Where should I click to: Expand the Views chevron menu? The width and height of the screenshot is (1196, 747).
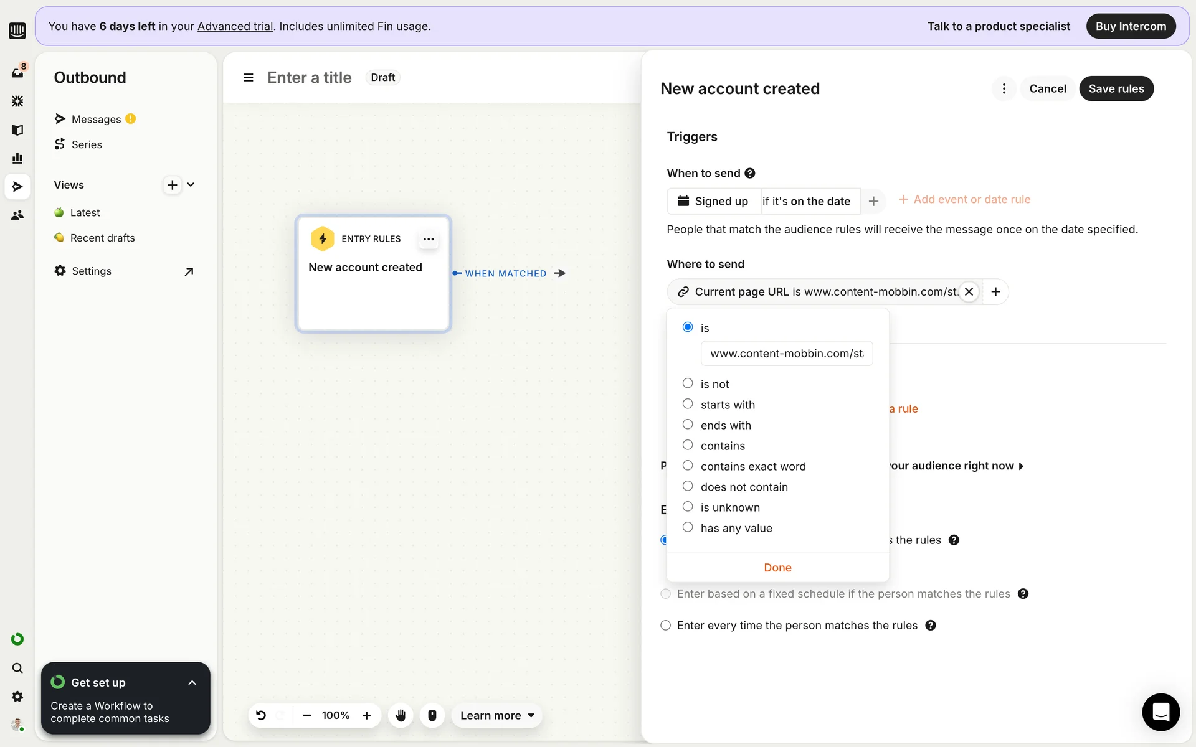click(191, 185)
